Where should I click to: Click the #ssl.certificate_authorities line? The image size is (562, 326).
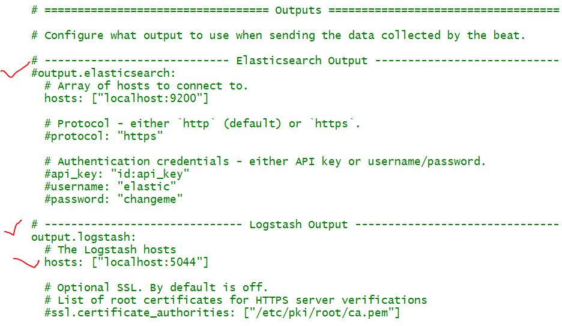pyautogui.click(x=222, y=313)
